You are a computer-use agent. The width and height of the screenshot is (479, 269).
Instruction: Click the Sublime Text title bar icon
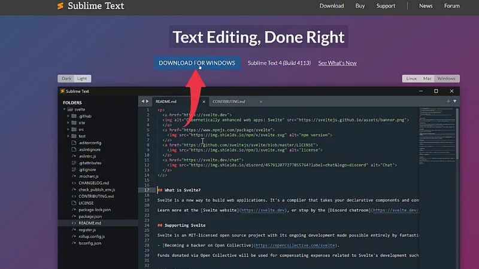62,91
